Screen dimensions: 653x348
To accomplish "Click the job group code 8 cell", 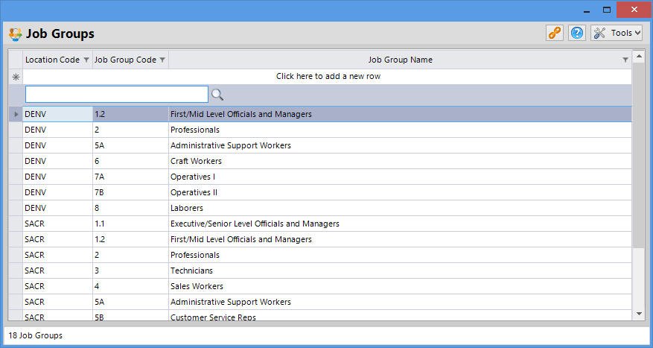I will [130, 208].
